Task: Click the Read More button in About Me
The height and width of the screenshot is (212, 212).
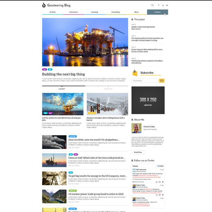Action: click(138, 152)
